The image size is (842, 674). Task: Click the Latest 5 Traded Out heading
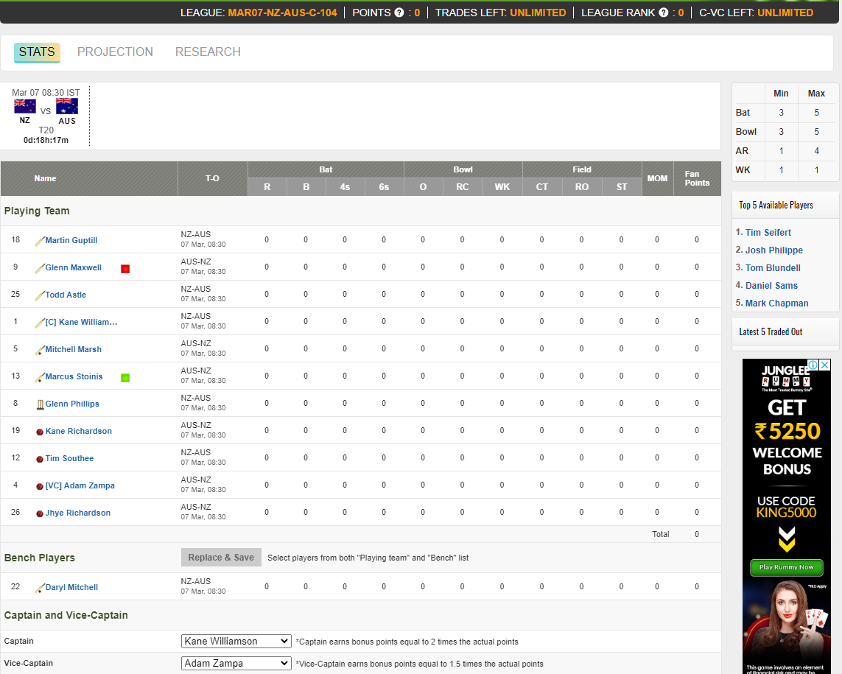[771, 332]
